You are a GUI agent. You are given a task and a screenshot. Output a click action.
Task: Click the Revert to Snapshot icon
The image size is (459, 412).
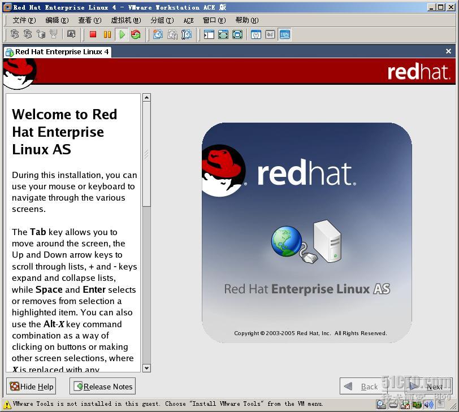coord(172,34)
